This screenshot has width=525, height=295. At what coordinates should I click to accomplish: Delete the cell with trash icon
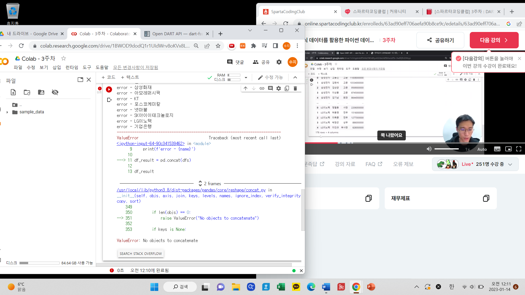click(x=295, y=88)
